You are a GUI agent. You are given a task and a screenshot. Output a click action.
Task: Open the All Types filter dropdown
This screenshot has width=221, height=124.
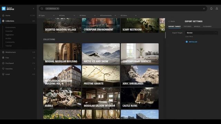tap(47, 15)
